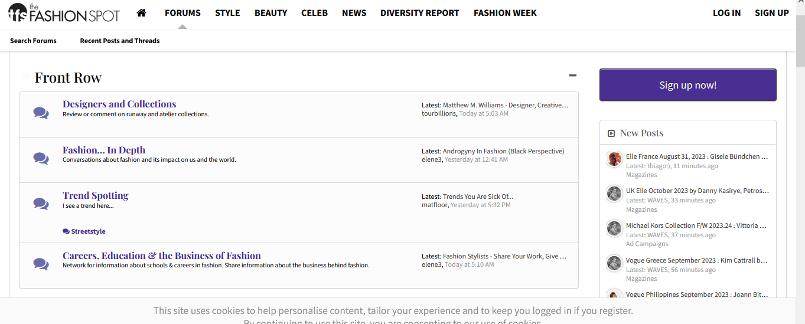
Task: Open Recent Posts and Threads
Action: [x=120, y=41]
